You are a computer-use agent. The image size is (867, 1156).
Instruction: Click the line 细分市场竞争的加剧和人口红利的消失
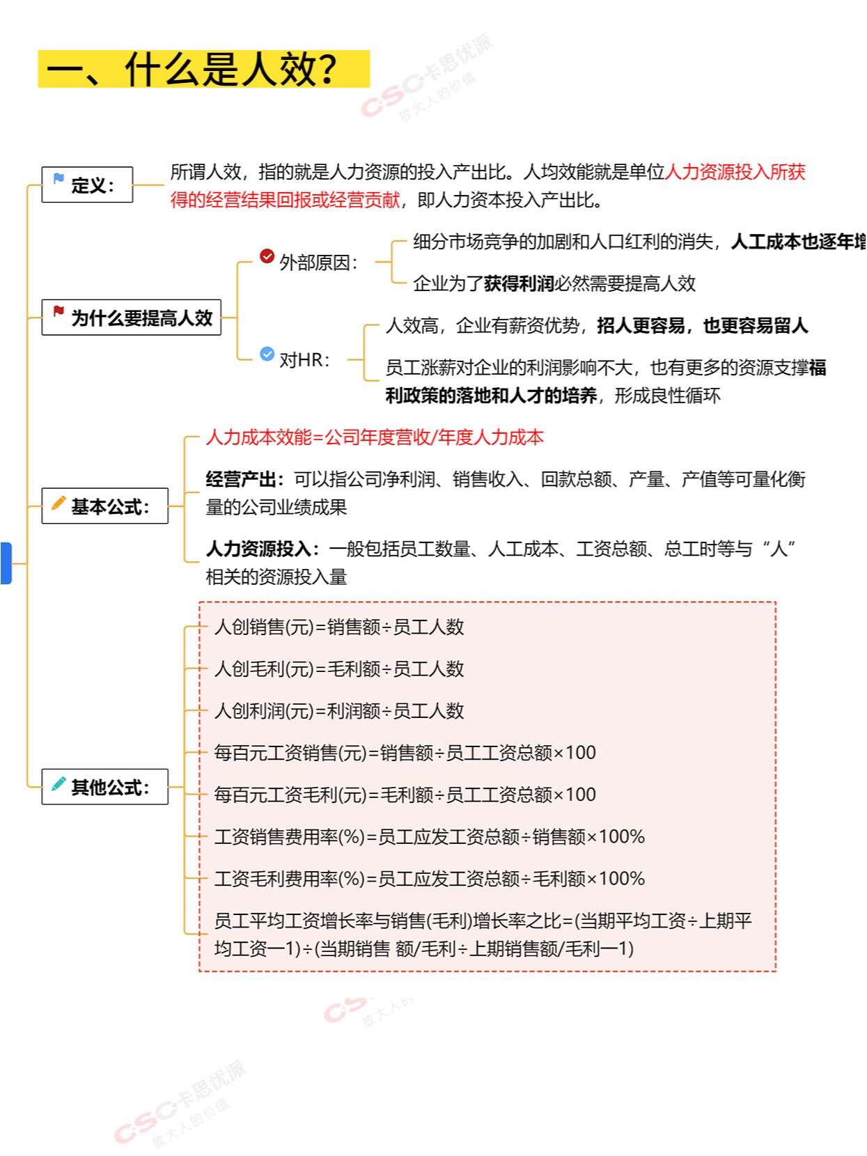click(639, 242)
